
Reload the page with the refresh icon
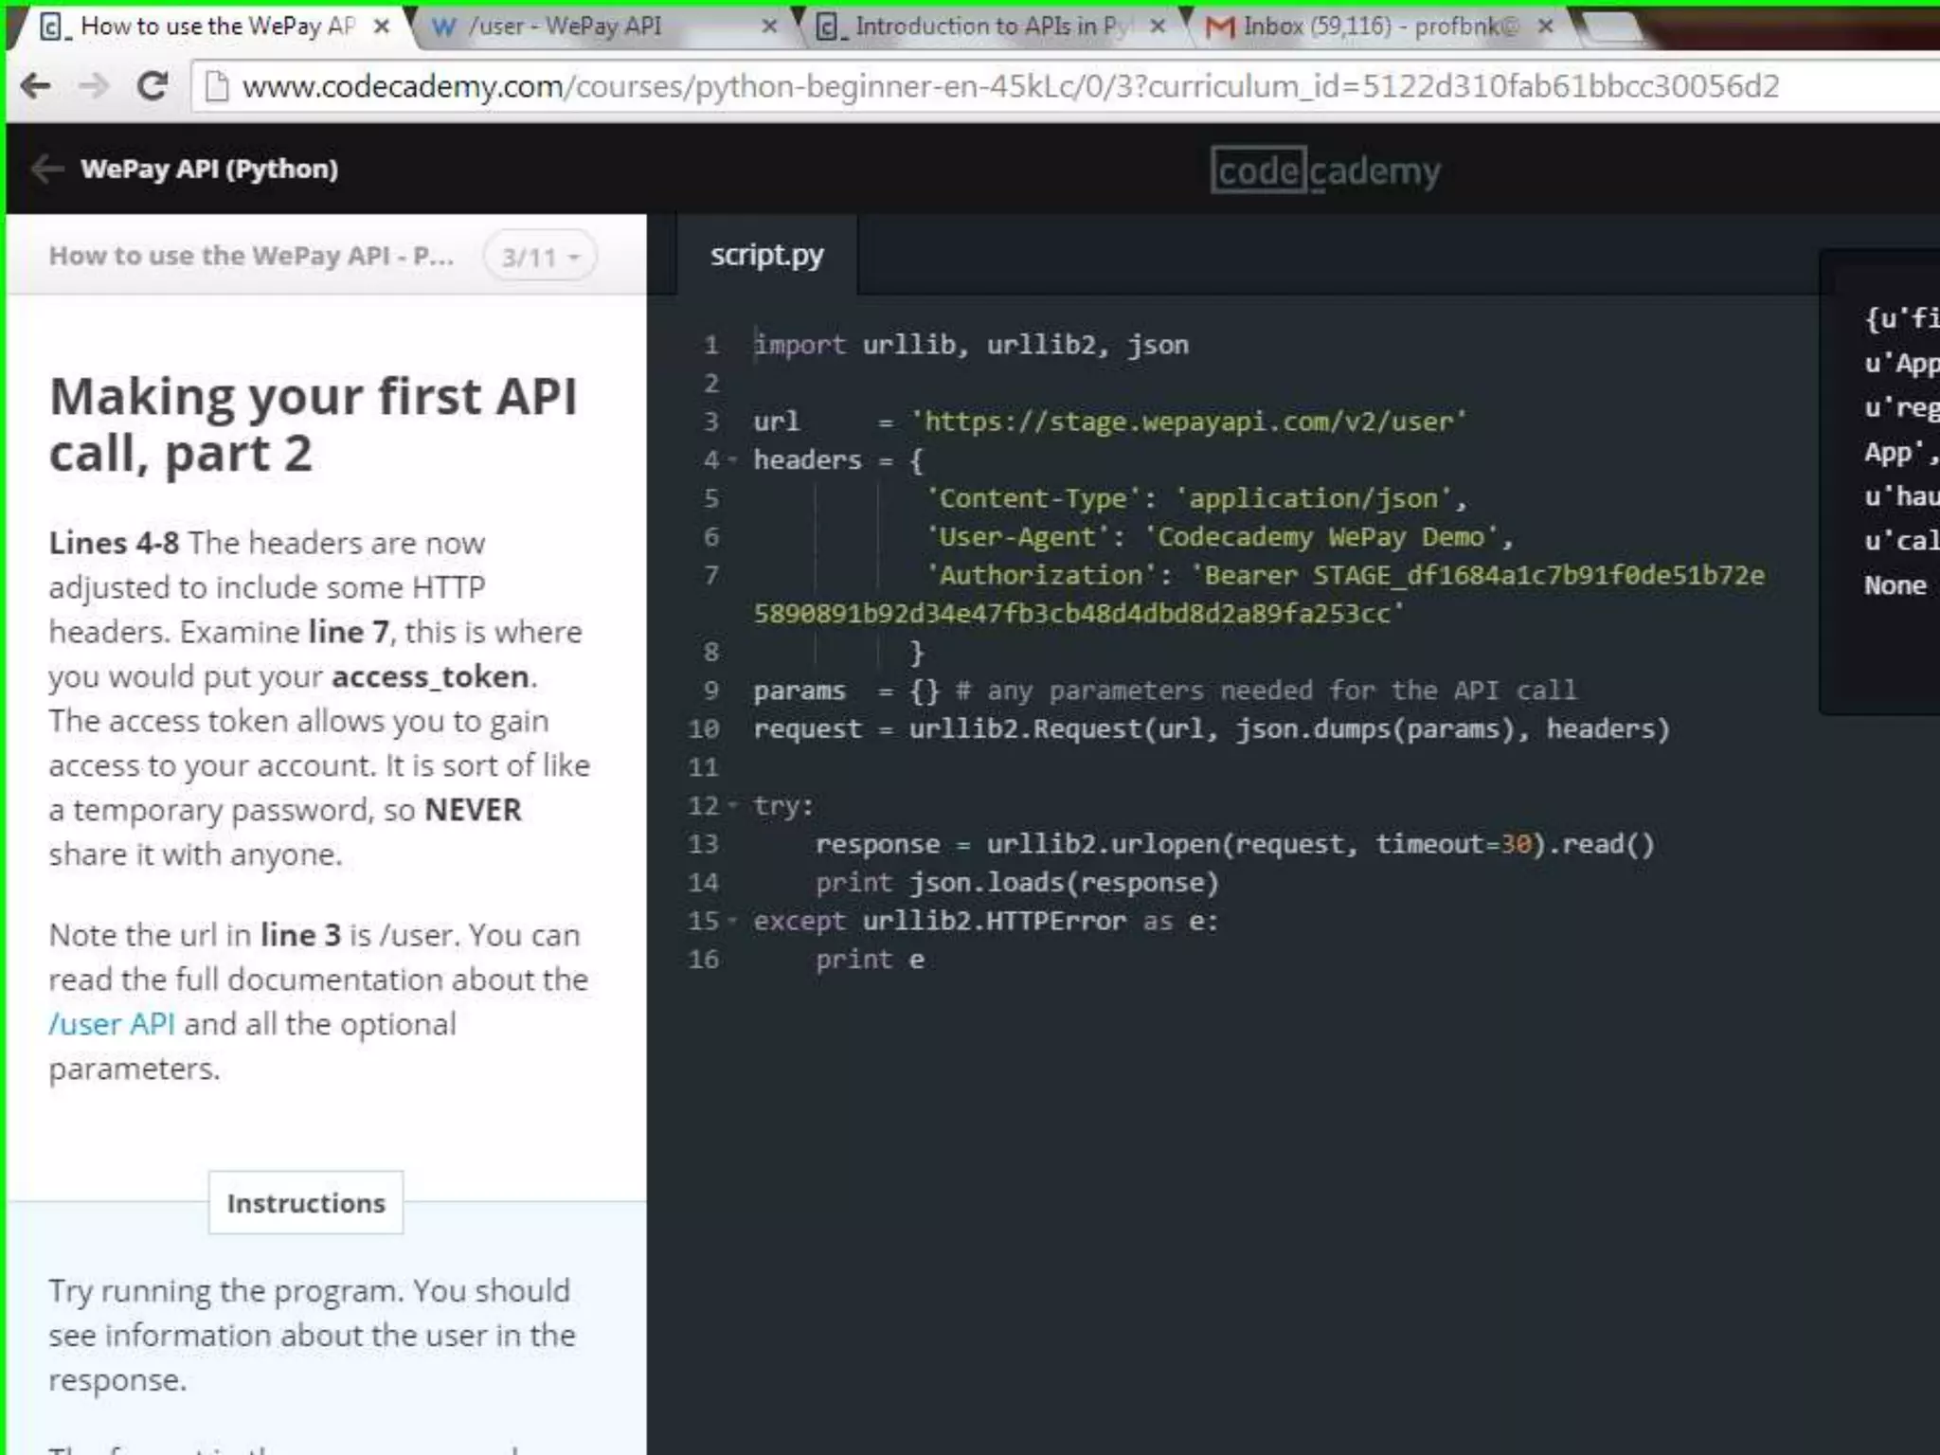pos(152,86)
